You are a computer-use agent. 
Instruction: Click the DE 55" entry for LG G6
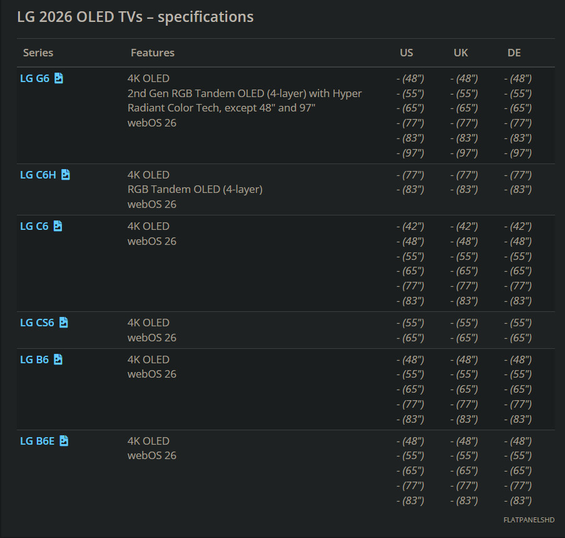(518, 93)
